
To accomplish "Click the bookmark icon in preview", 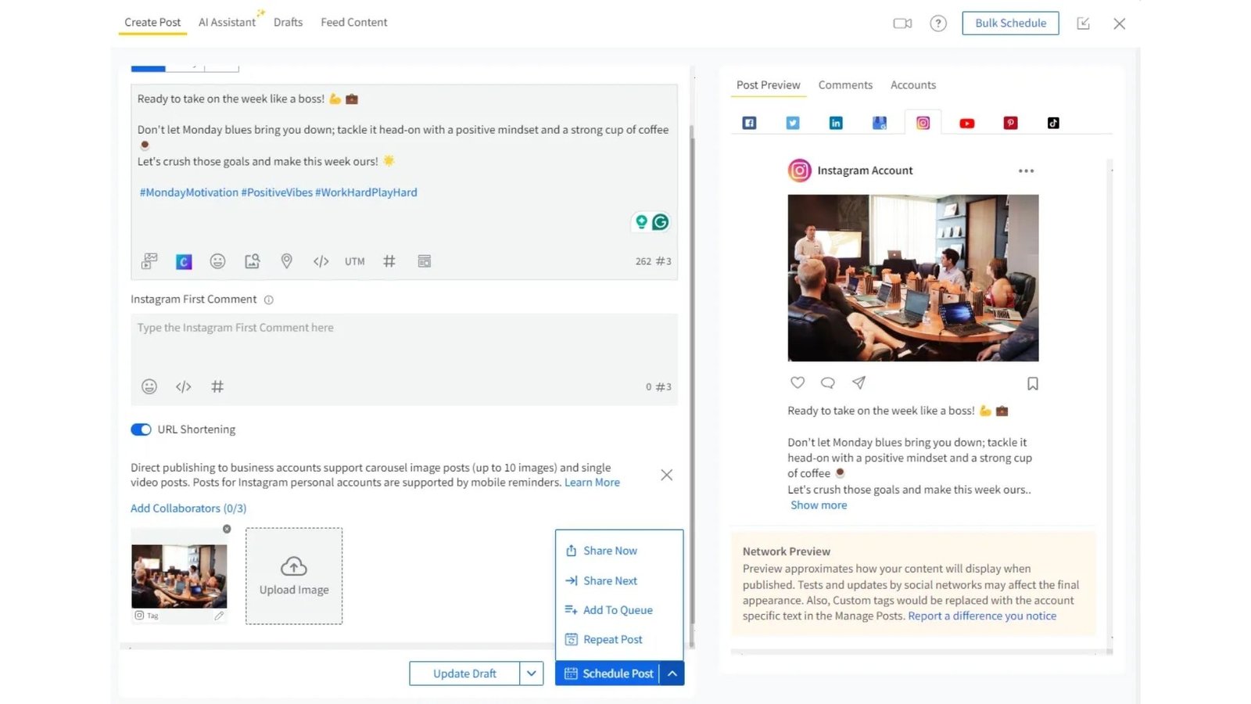I will (1033, 383).
